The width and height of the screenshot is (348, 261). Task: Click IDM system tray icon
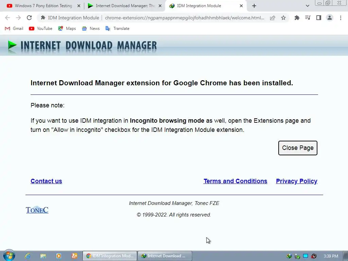click(x=289, y=256)
